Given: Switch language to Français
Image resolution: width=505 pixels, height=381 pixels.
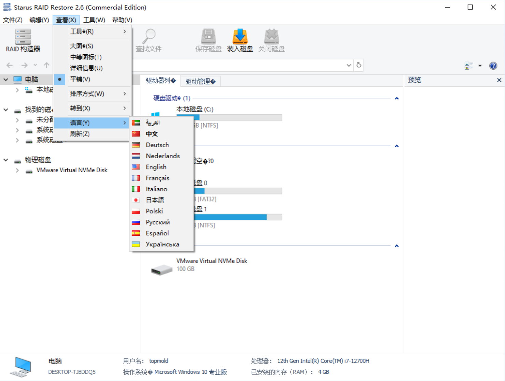Looking at the screenshot, I should pos(162,178).
